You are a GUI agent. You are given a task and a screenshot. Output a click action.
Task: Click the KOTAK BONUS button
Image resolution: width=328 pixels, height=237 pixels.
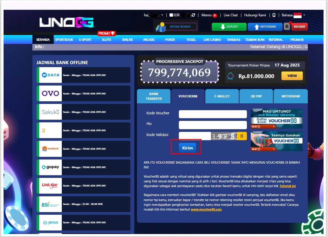180,26
